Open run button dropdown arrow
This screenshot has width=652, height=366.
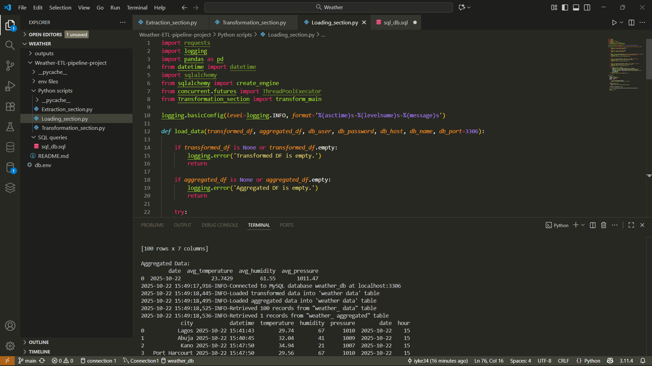pyautogui.click(x=622, y=23)
